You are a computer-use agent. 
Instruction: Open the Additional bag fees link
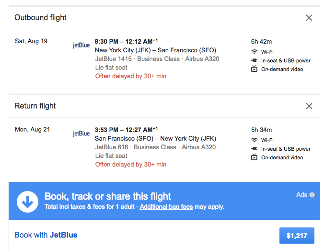tap(166, 207)
